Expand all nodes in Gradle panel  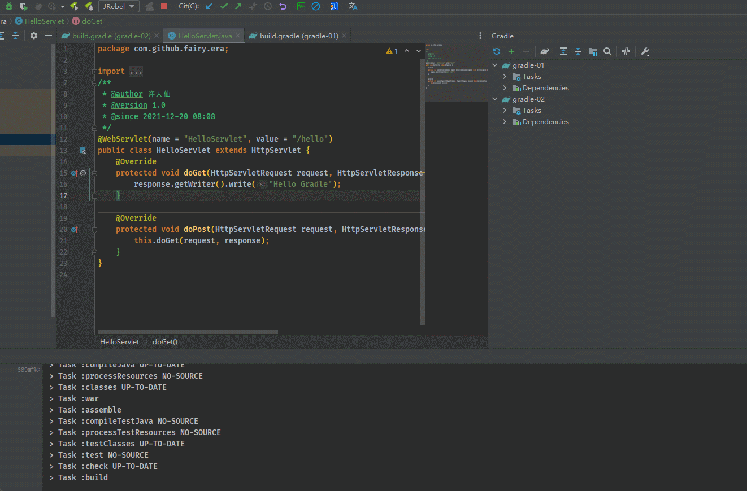pos(563,51)
